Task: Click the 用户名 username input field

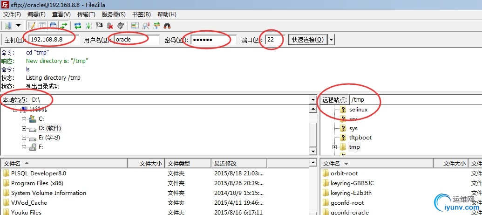Action: pyautogui.click(x=136, y=40)
